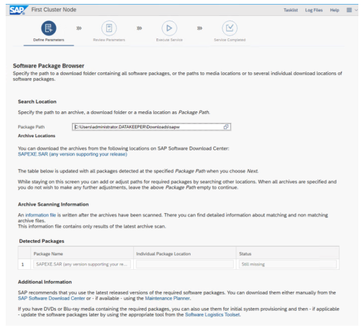Screen dimensions: 364x328
Task: Click the Status column header
Action: (245, 254)
